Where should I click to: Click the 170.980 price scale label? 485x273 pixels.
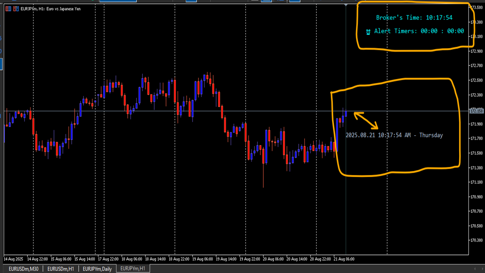coord(476,197)
